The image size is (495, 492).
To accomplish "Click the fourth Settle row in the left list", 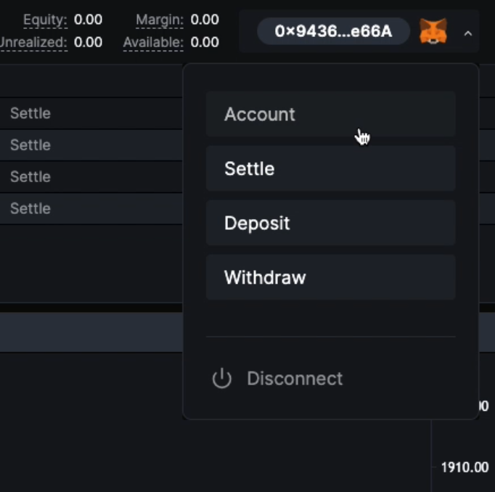I will tap(30, 208).
